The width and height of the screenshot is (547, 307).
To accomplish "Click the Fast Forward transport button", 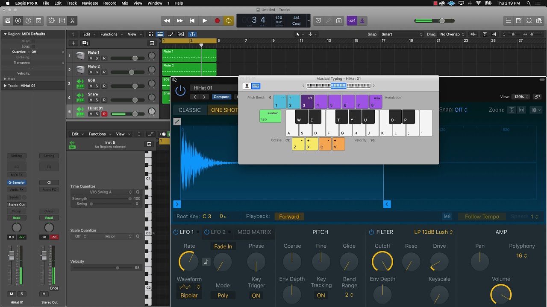I will tap(179, 20).
